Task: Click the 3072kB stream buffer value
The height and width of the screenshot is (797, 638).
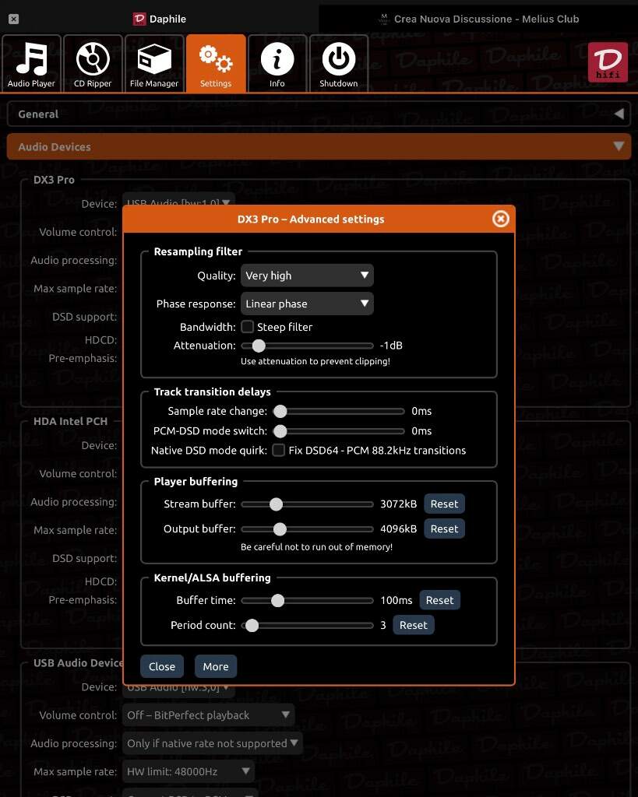Action: pyautogui.click(x=398, y=504)
